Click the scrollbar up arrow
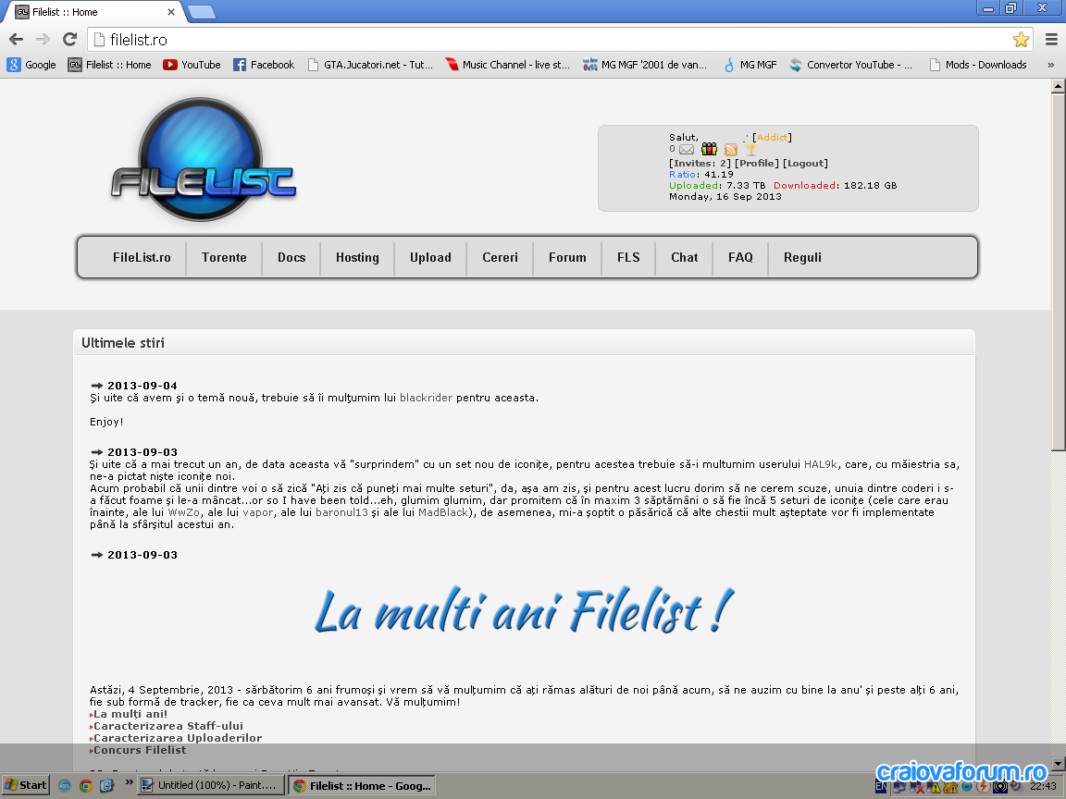Image resolution: width=1066 pixels, height=799 pixels. click(1058, 86)
